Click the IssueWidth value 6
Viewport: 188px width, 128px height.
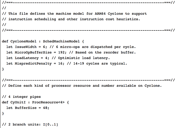coord(44,47)
